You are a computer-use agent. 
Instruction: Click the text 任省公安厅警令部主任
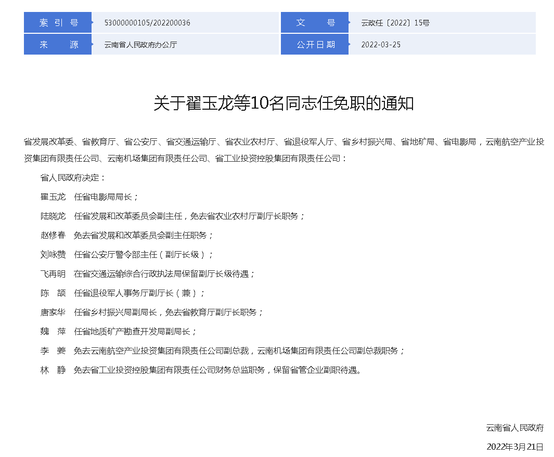[116, 255]
